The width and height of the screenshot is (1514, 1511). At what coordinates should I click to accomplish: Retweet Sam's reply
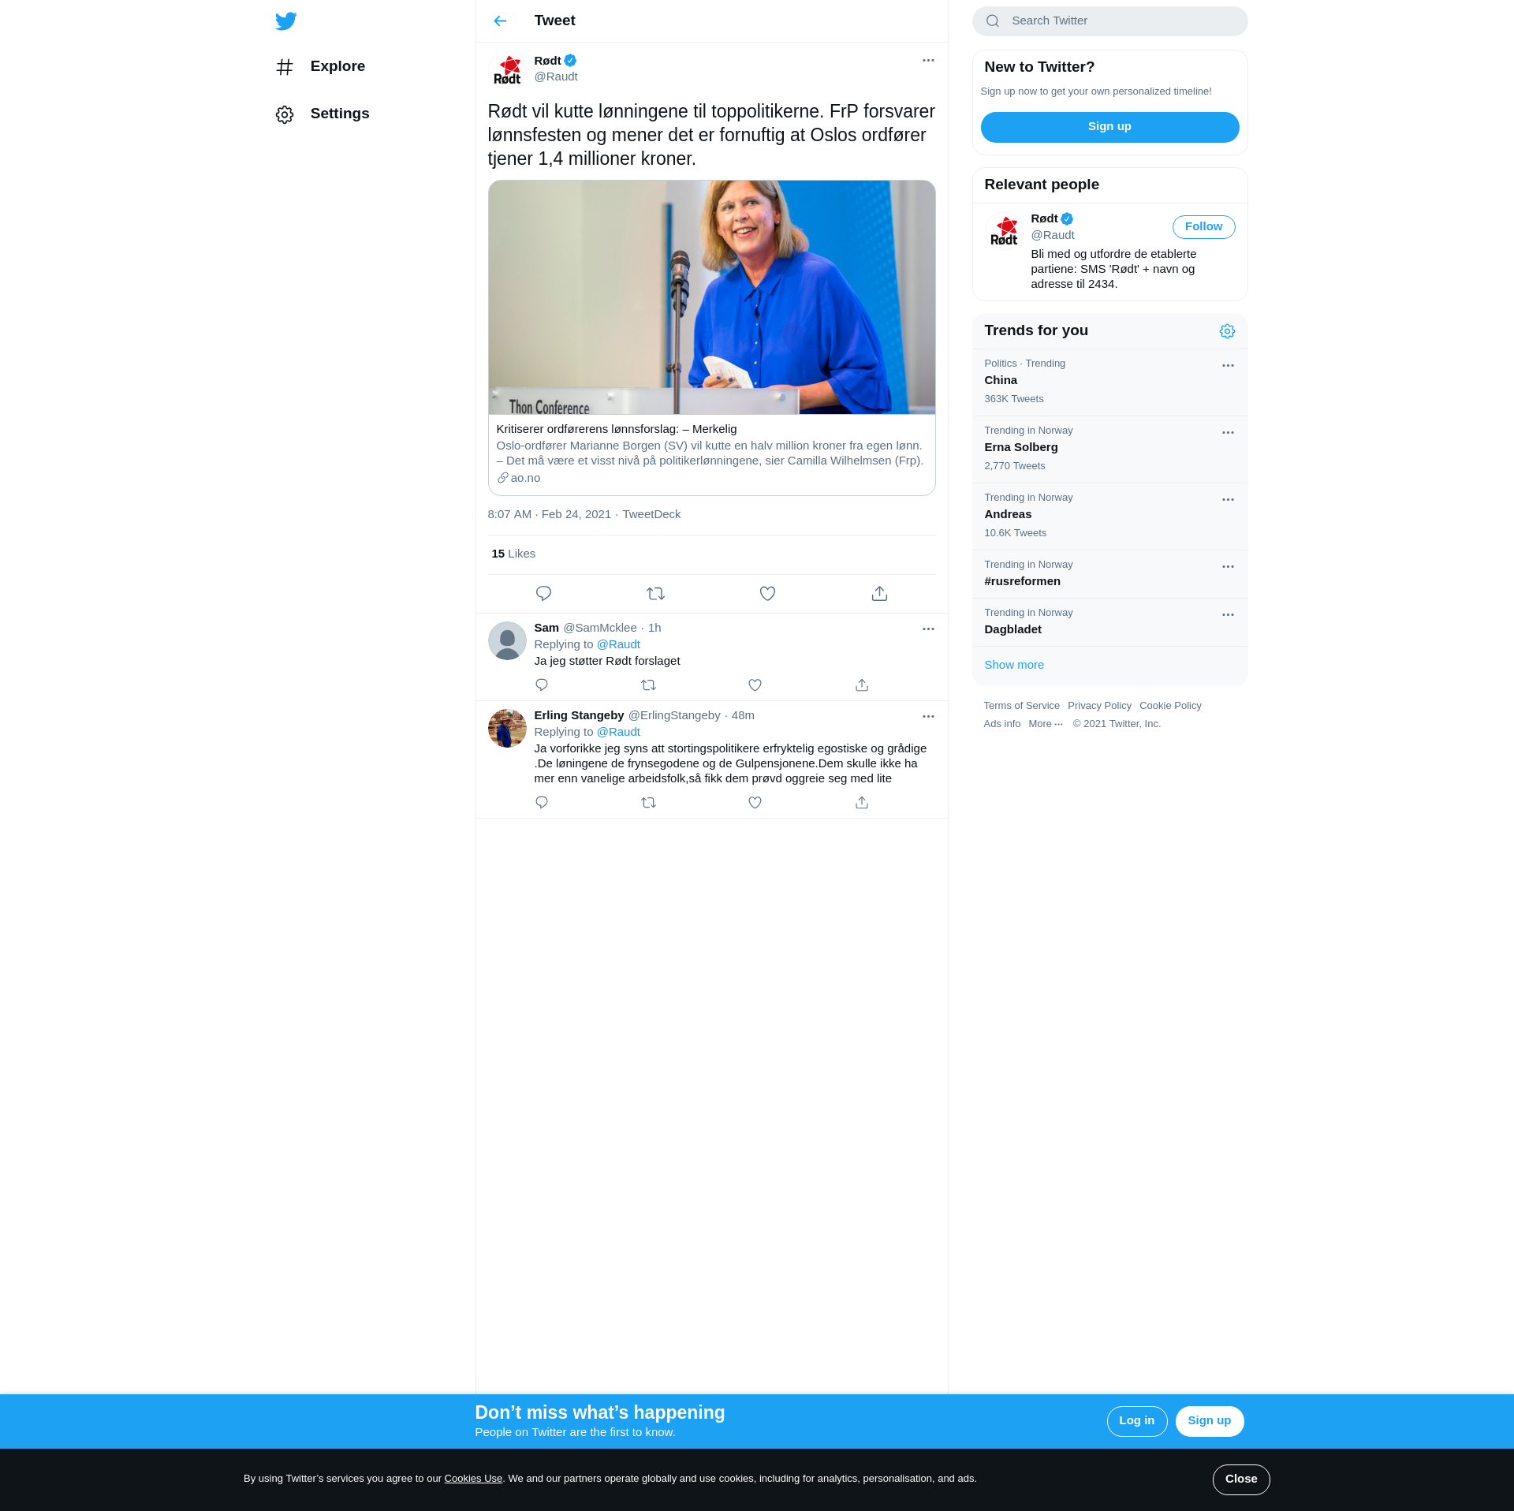click(x=648, y=685)
